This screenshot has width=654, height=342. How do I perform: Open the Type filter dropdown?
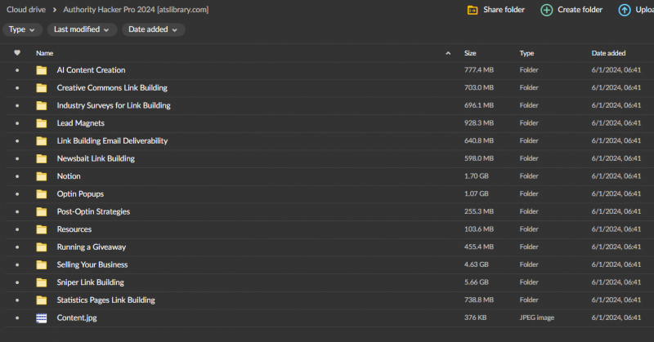click(x=22, y=29)
